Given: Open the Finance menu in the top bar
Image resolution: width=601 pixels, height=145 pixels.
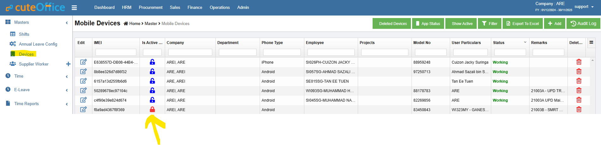Looking at the screenshot, I should pyautogui.click(x=195, y=7).
